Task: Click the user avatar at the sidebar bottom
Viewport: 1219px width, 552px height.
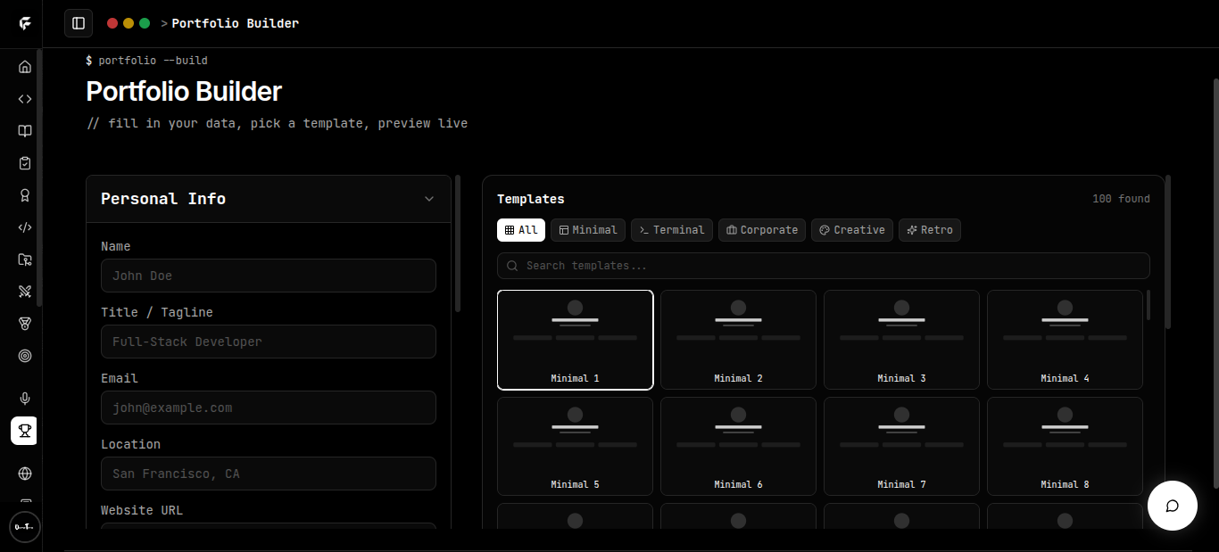Action: pyautogui.click(x=25, y=526)
